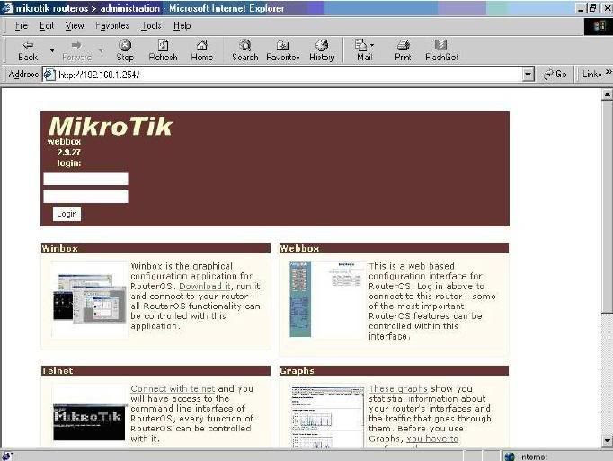Follow the 'Connect with telnet' link
This screenshot has width=613, height=461.
click(173, 389)
